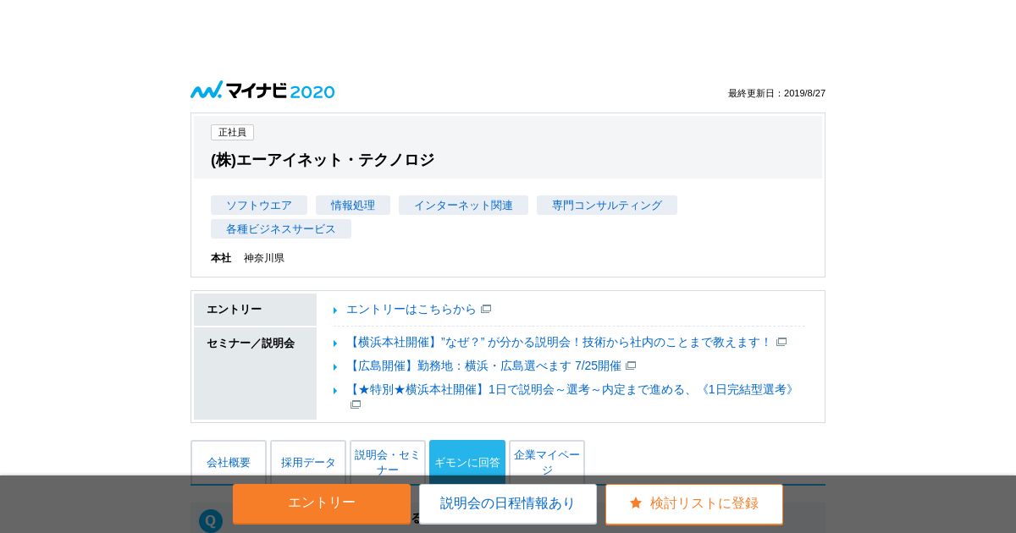Click the 各種ビジネスサービス tag

[x=281, y=228]
